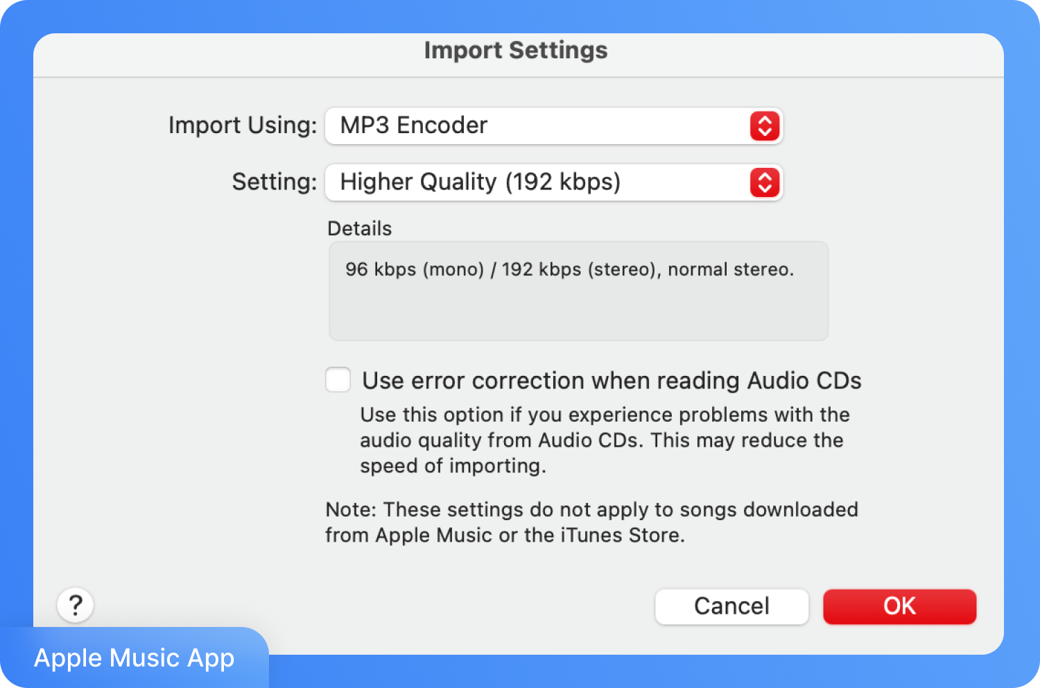
Task: Click the 'Setting:' label
Action: tap(275, 182)
